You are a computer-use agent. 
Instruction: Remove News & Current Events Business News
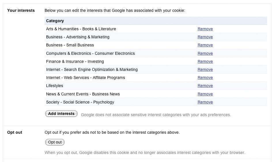pyautogui.click(x=205, y=94)
